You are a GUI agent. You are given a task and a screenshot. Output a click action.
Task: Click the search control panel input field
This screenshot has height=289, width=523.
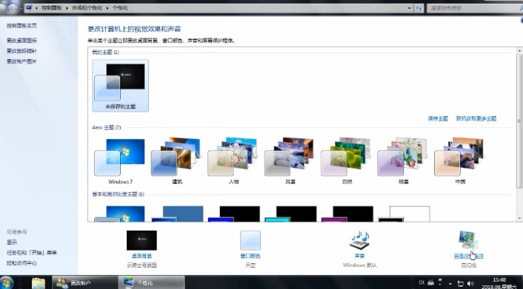coord(473,8)
